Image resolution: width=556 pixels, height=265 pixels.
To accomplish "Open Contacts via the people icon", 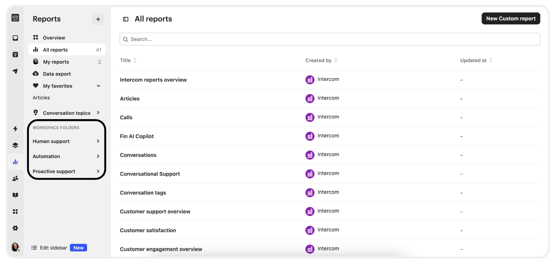I will click(x=15, y=178).
